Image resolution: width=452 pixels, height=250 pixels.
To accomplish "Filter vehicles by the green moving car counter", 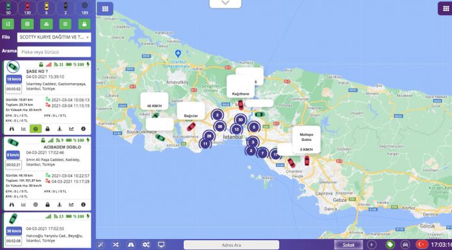I will click(8, 8).
